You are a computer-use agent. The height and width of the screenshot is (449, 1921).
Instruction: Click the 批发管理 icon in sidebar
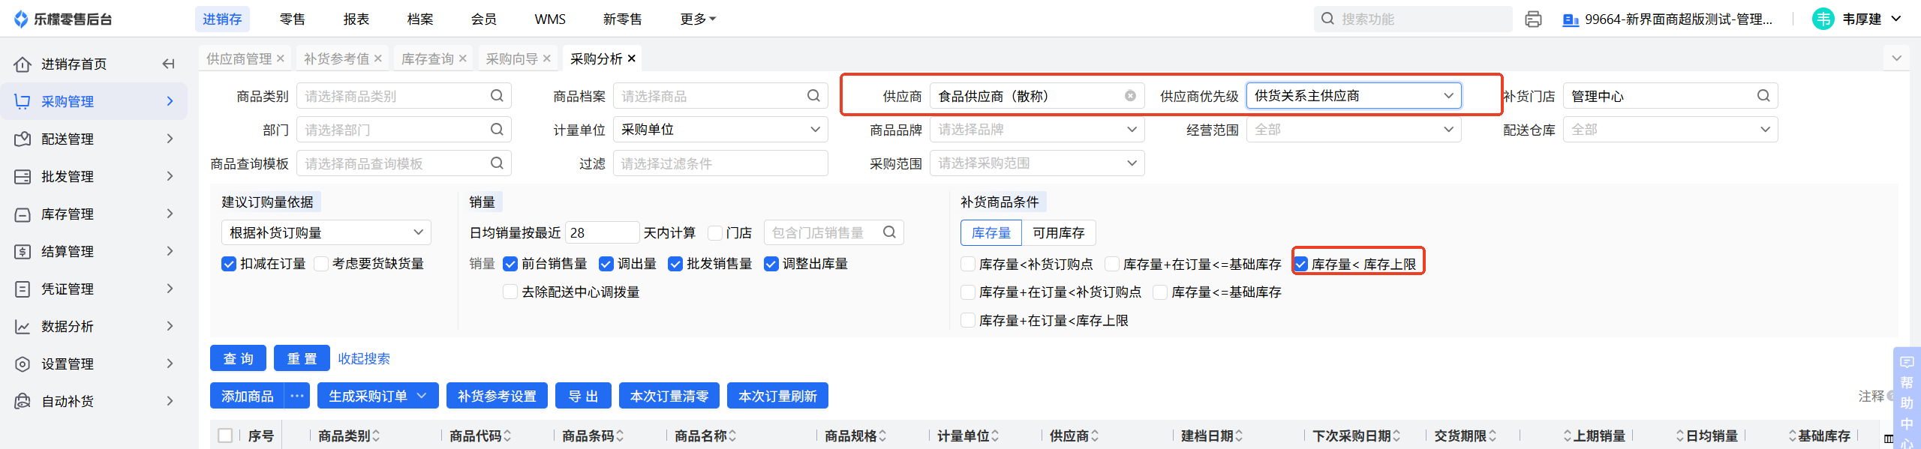click(x=23, y=176)
